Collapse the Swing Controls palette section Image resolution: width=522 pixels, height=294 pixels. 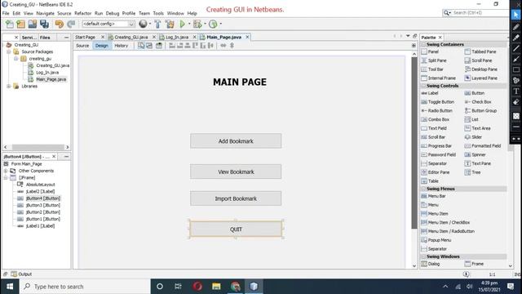click(424, 86)
